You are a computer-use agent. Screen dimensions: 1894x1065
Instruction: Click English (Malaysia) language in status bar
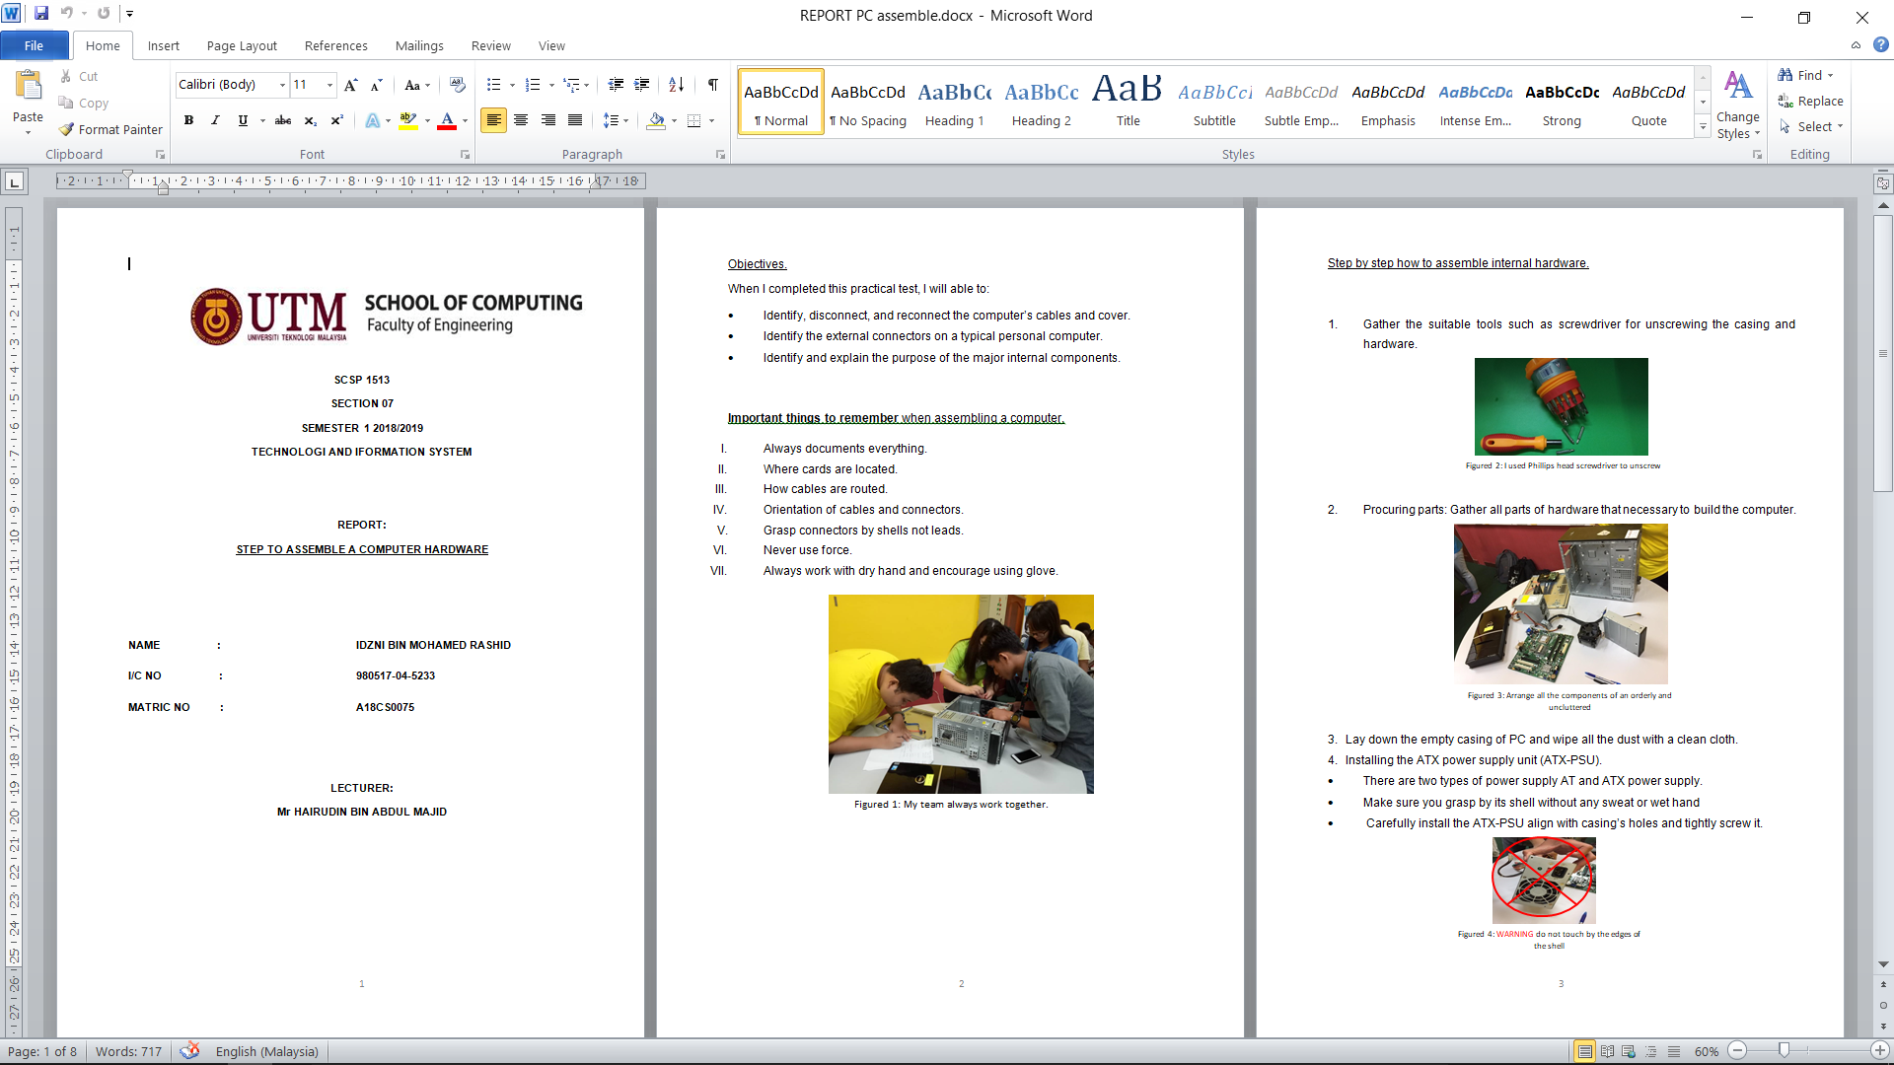(x=266, y=1051)
